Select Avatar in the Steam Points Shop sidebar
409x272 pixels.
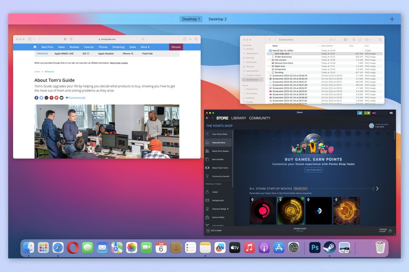point(217,192)
